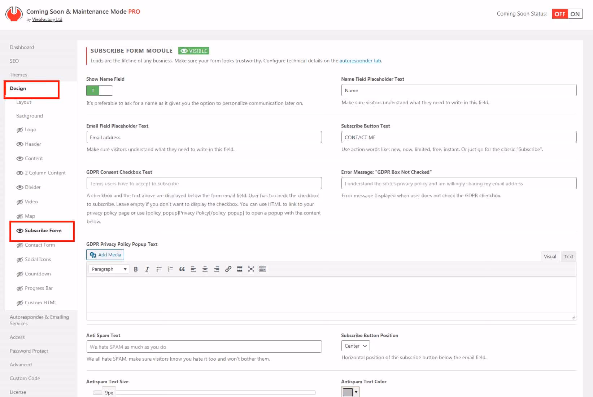Focus the Name Field Placeholder Text input
Viewport: 593px width, 397px height.
[459, 90]
